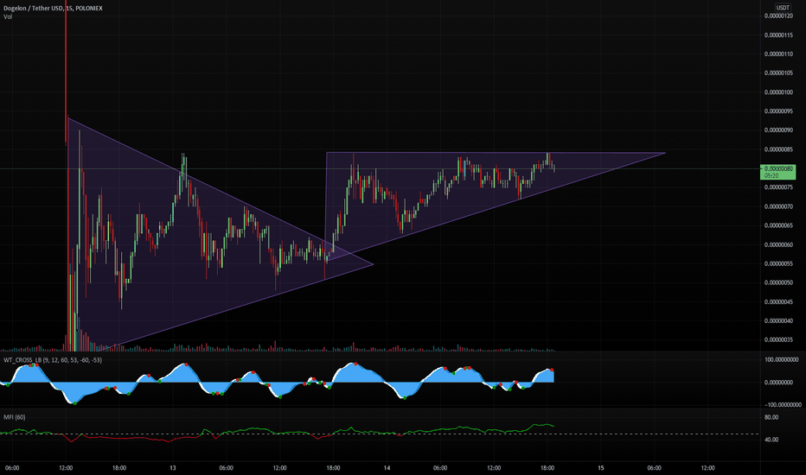This screenshot has height=475, width=806.
Task: Select the MFI (60) indicator legend
Action: click(15, 417)
